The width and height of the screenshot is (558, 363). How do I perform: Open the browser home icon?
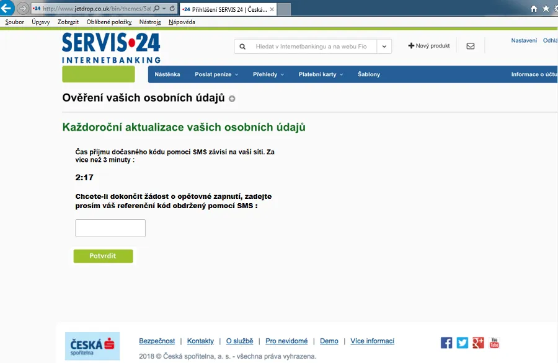point(534,9)
